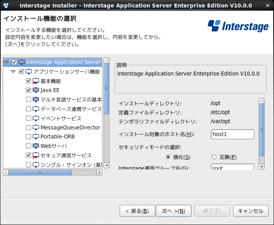Click the キャンセル cancel button
The height and width of the screenshot is (225, 274).
pos(251,211)
